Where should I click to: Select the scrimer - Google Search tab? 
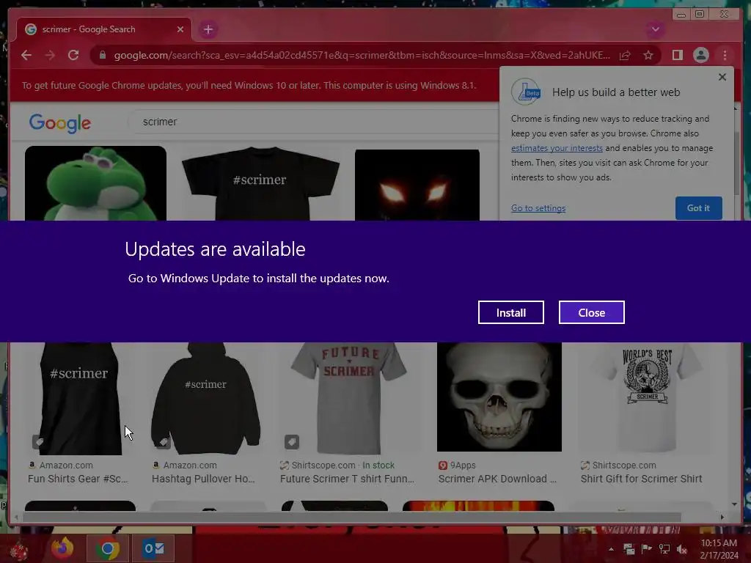point(103,29)
